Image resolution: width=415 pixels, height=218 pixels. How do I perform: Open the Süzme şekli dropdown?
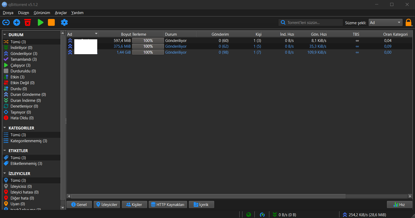tap(385, 23)
